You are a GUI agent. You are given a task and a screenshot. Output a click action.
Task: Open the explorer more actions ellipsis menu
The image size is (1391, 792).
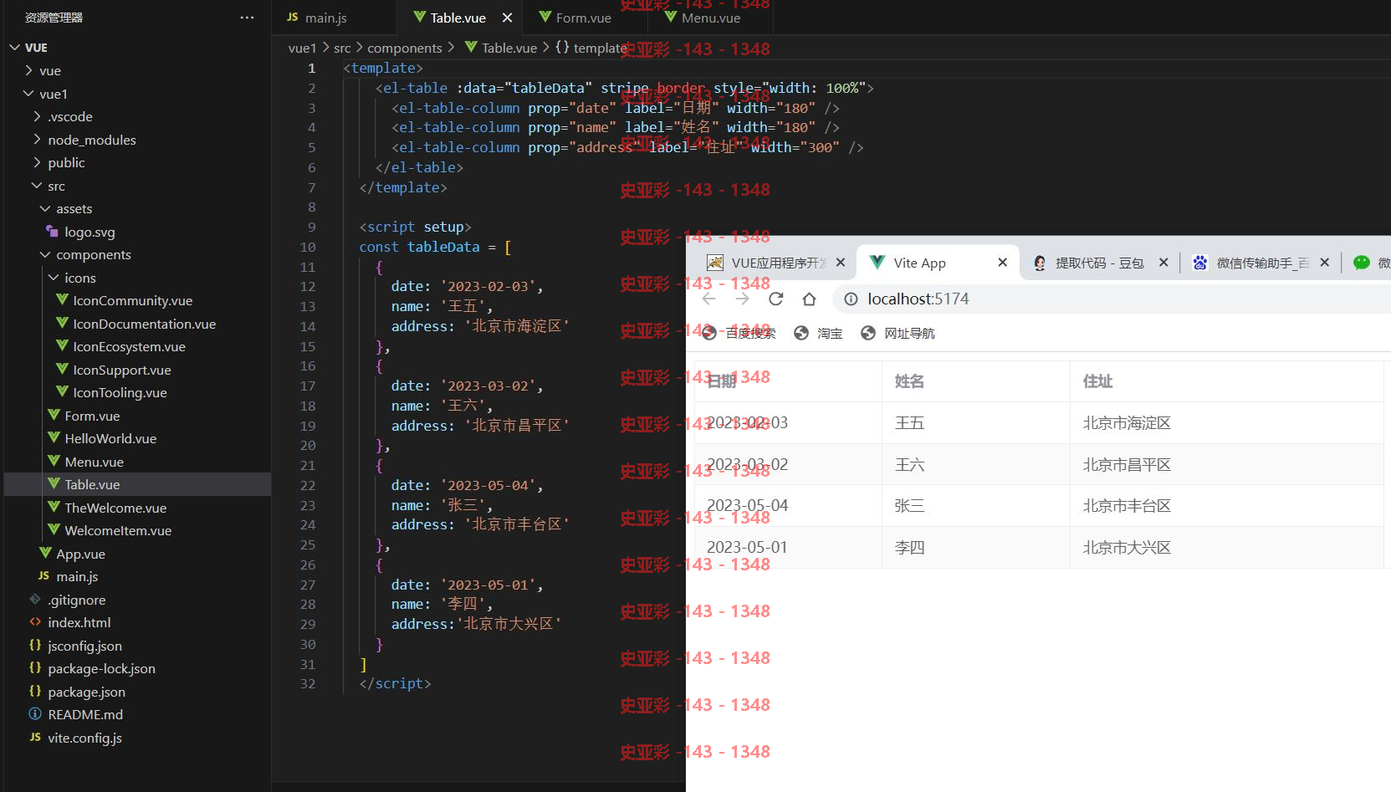[x=247, y=18]
